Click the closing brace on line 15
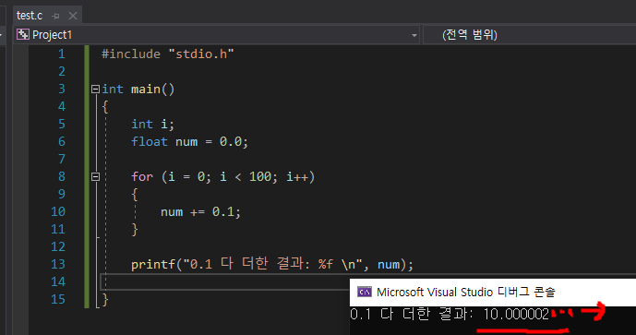Screen dimensions: 636x335 click(105, 299)
